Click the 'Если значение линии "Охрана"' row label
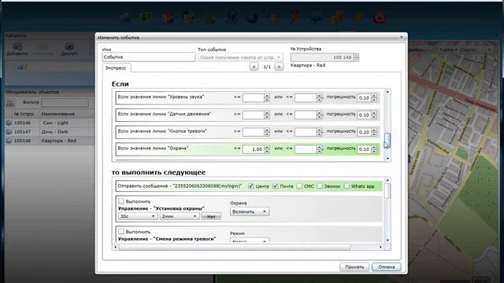Screen dimensions: 504x283 [153, 149]
